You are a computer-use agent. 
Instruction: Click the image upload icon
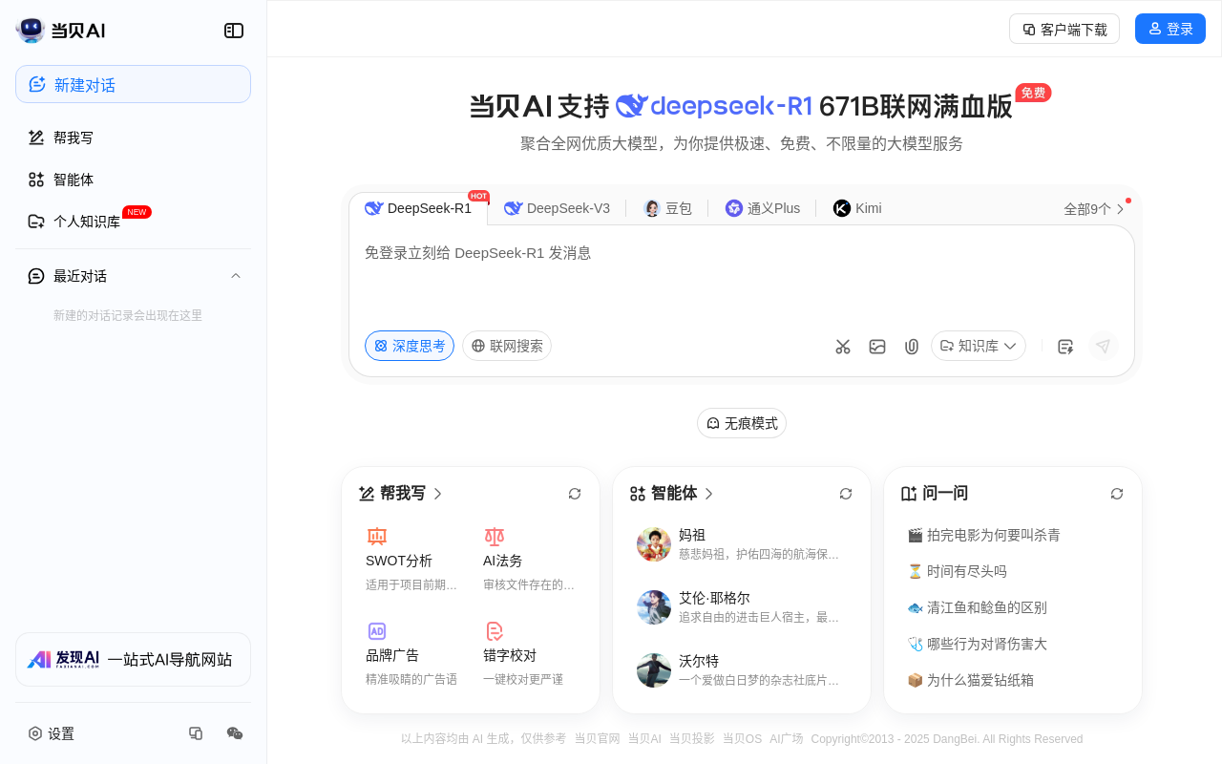[x=877, y=347]
